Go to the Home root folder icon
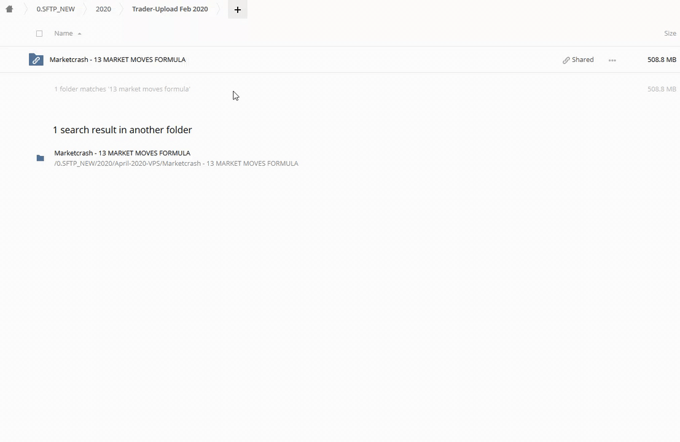680x442 pixels. [9, 9]
